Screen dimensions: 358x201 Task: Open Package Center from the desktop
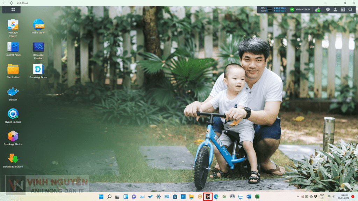tap(13, 25)
